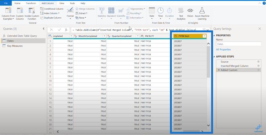Collapse the PROPERTIES section
The image size is (266, 135).
[214, 35]
